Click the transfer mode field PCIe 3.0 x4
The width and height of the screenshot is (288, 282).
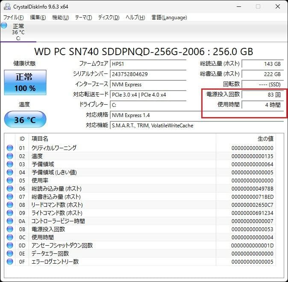click(x=148, y=95)
